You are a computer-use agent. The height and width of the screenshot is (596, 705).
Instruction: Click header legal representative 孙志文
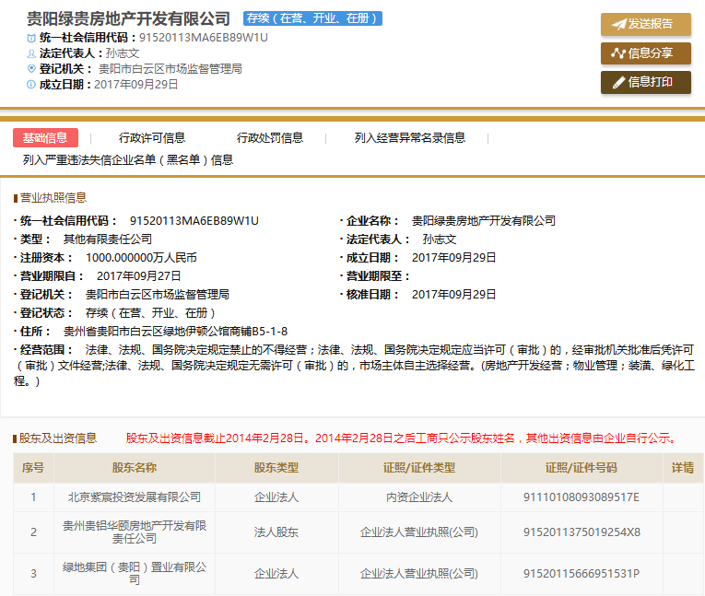[123, 53]
